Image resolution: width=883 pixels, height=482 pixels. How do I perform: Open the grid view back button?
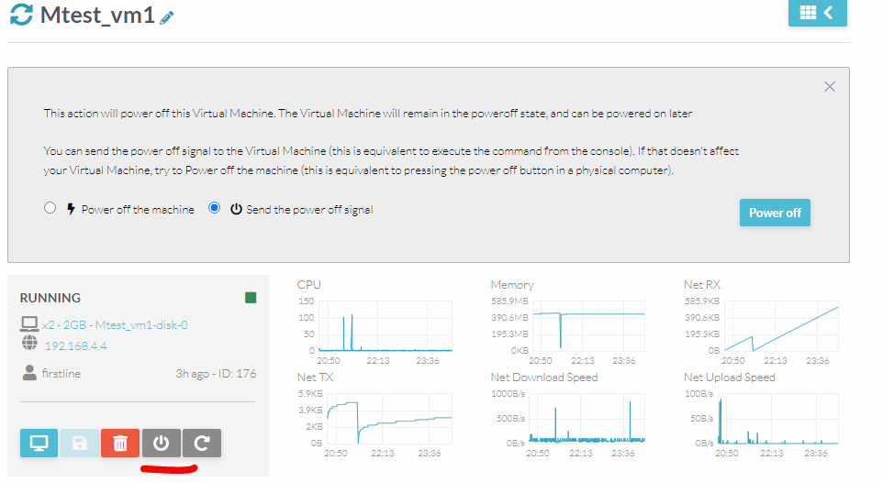click(817, 13)
